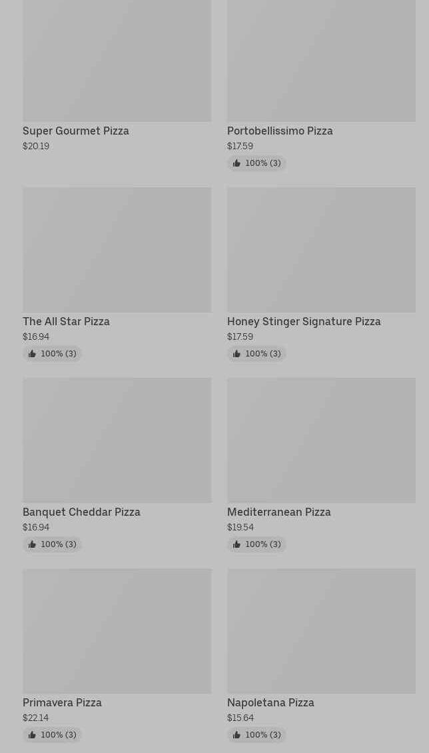
Task: Open the Portobellissimo Pizza photo
Action: [x=321, y=60]
